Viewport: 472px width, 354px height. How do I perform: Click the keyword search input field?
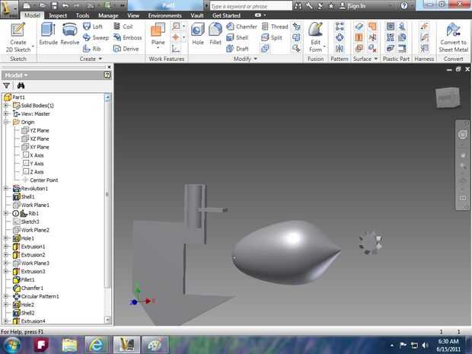[250, 6]
